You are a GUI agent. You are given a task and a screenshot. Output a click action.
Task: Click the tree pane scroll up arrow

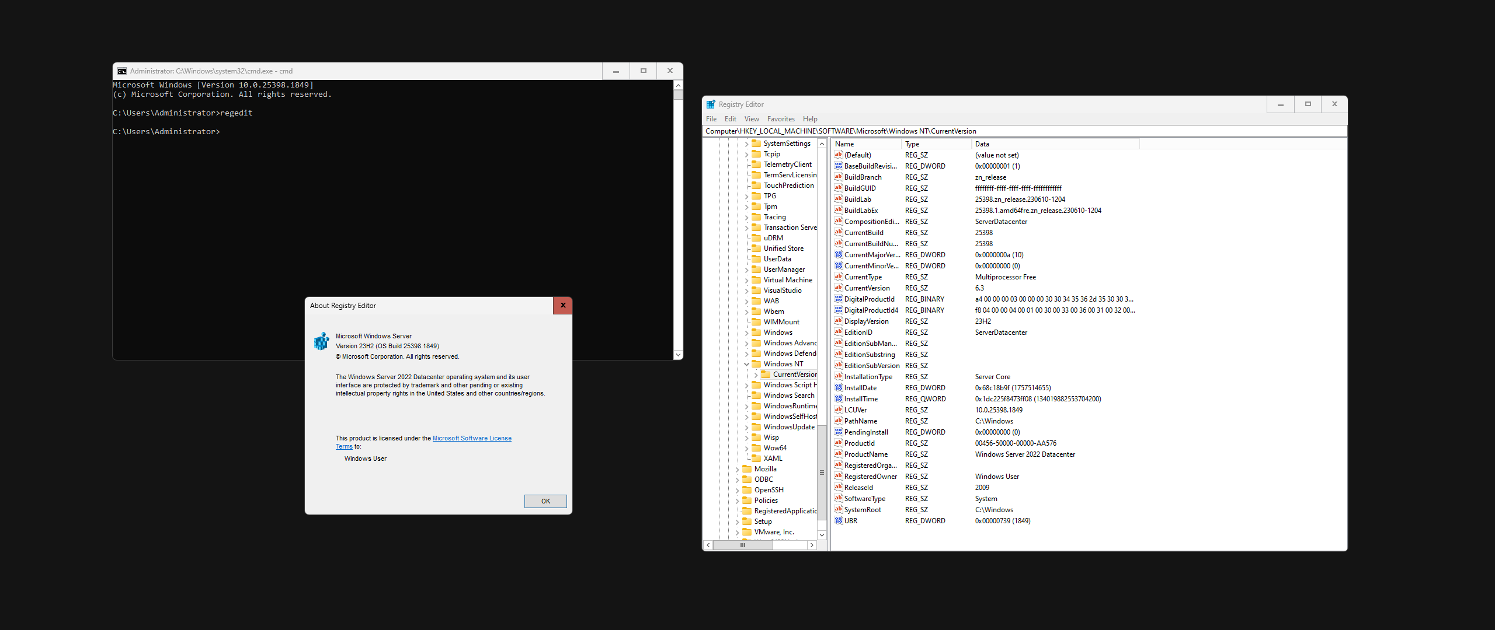coord(822,143)
